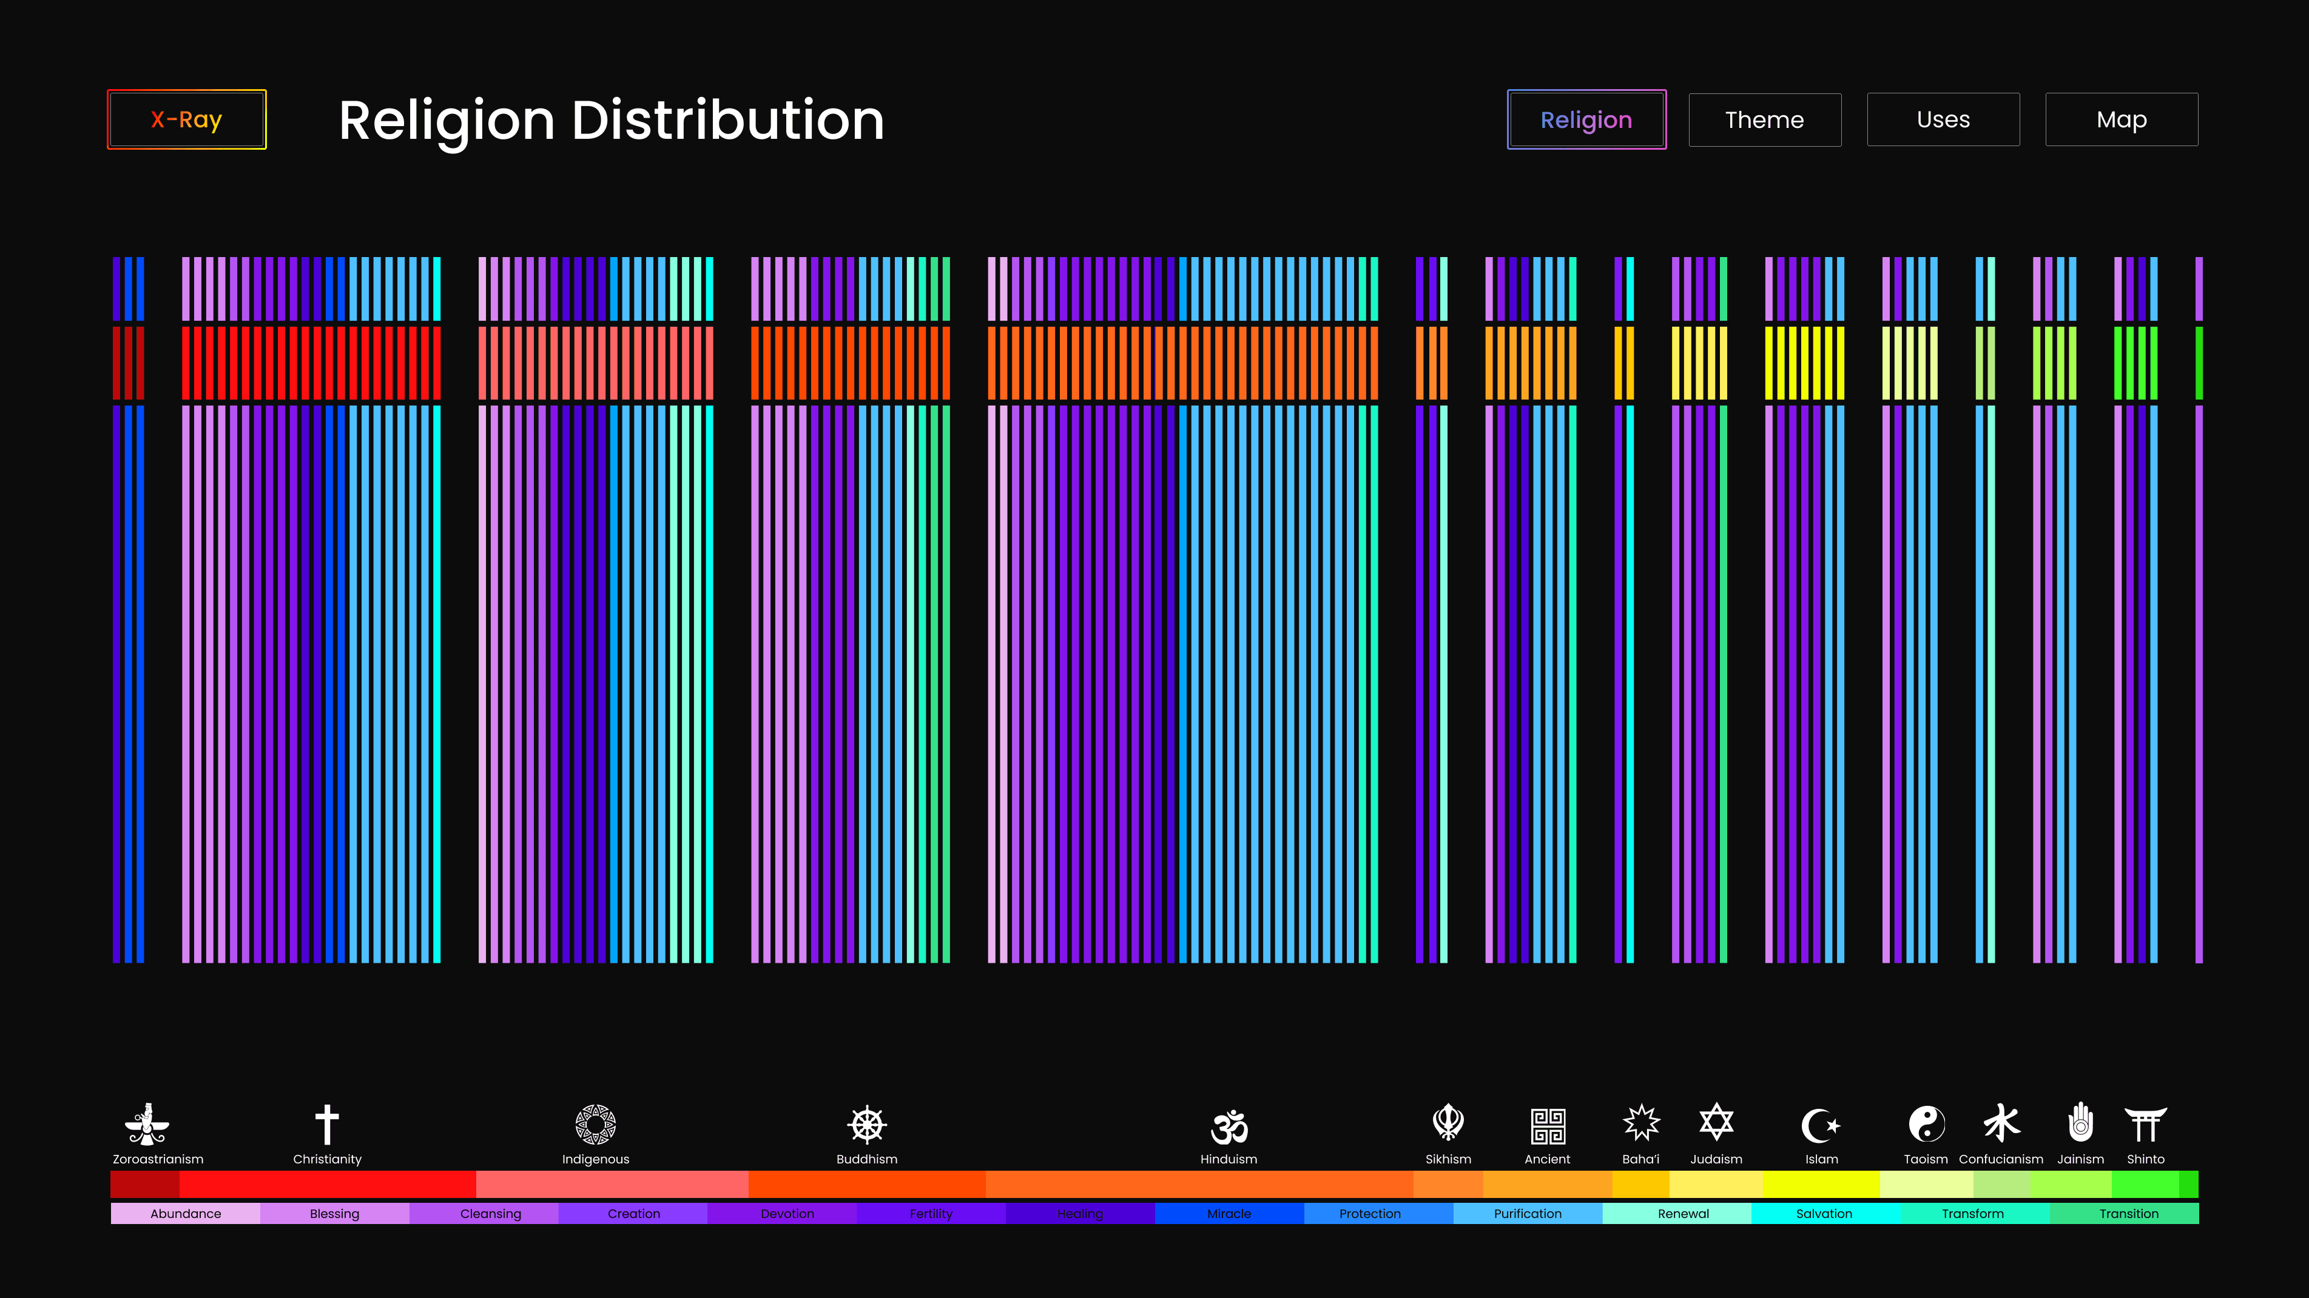Click the Buddhism dharma wheel icon

click(867, 1124)
